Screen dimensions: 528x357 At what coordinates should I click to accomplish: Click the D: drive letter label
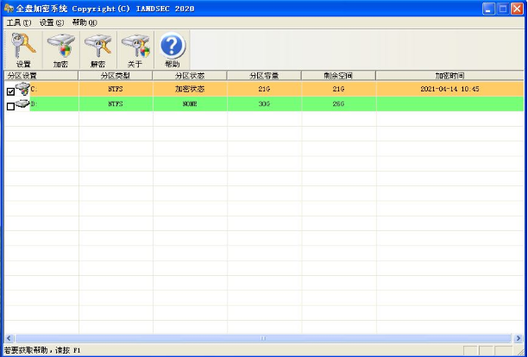34,104
